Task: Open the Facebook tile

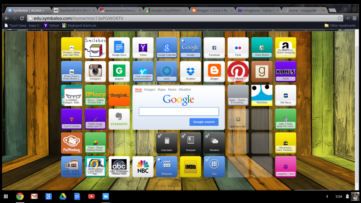Action: coord(214,48)
